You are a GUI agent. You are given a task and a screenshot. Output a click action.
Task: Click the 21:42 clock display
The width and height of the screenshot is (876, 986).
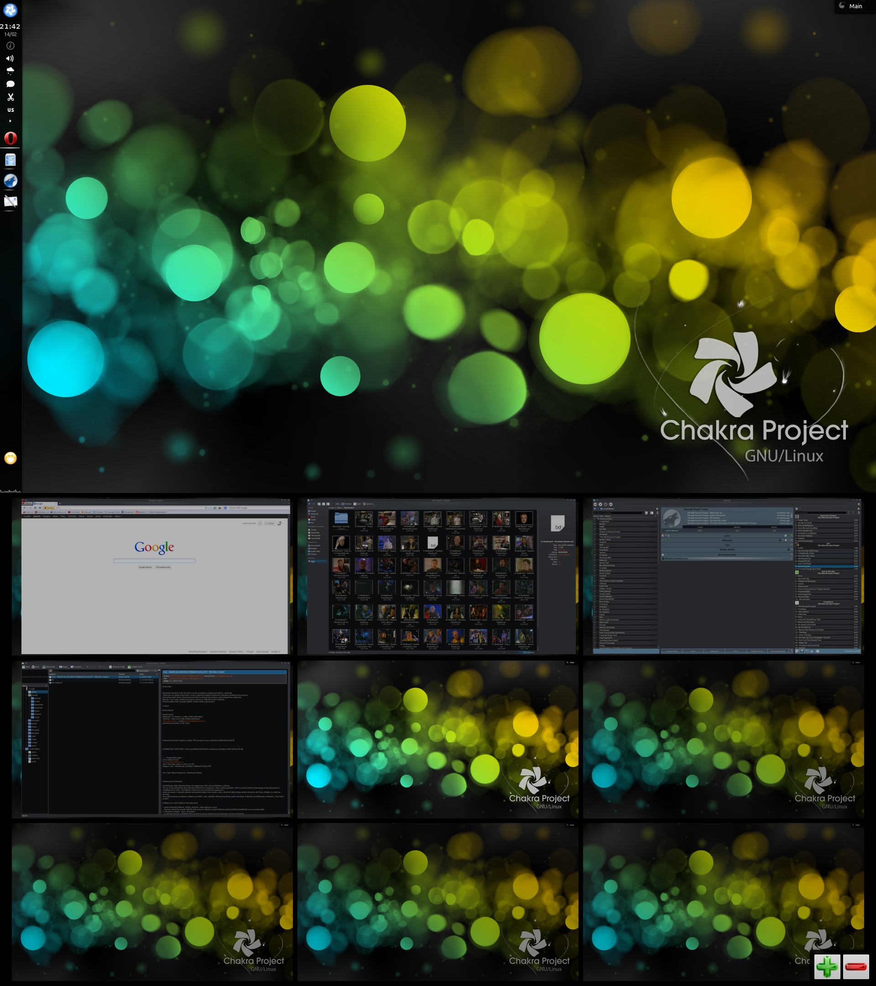tap(10, 26)
